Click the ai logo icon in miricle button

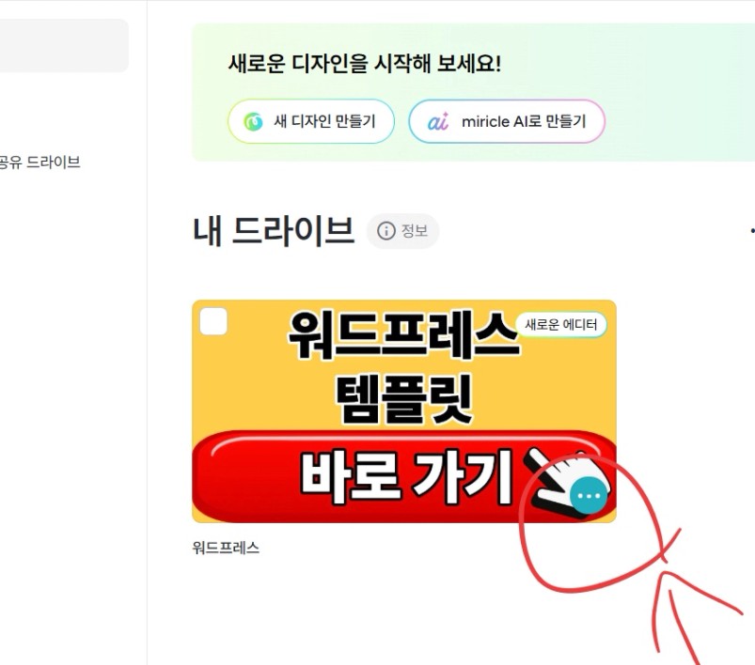coord(438,122)
